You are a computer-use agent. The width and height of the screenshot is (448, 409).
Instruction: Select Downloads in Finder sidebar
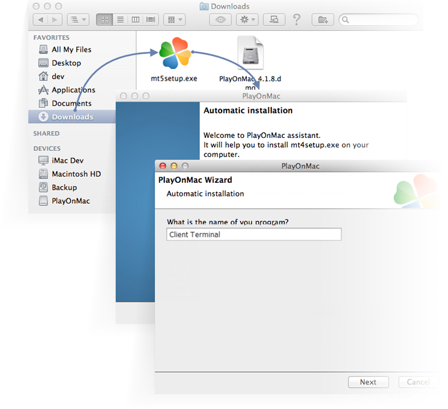pyautogui.click(x=72, y=116)
